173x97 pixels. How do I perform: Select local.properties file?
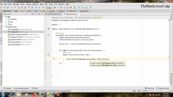(x=19, y=44)
